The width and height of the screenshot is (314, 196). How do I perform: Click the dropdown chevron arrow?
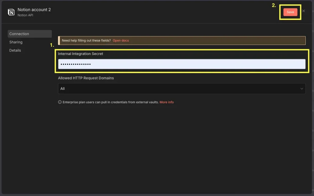302,89
